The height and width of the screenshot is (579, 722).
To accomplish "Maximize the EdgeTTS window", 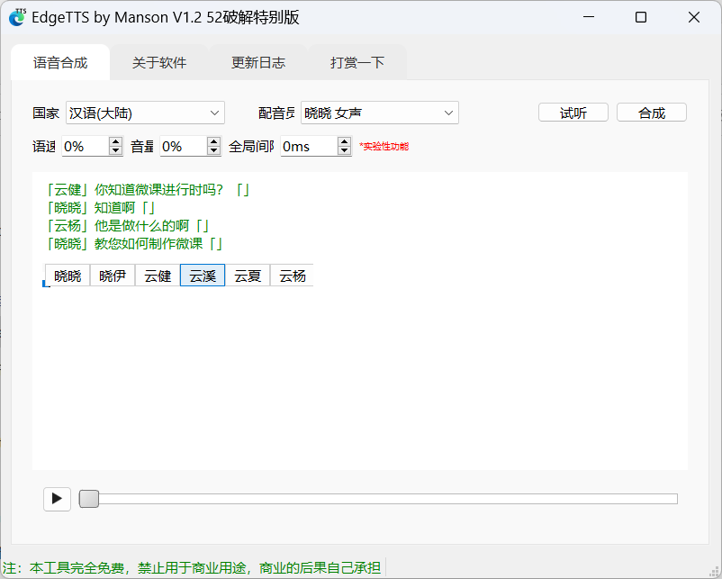I will (641, 17).
